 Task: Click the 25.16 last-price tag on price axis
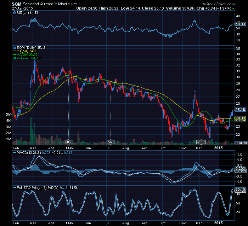point(240,110)
